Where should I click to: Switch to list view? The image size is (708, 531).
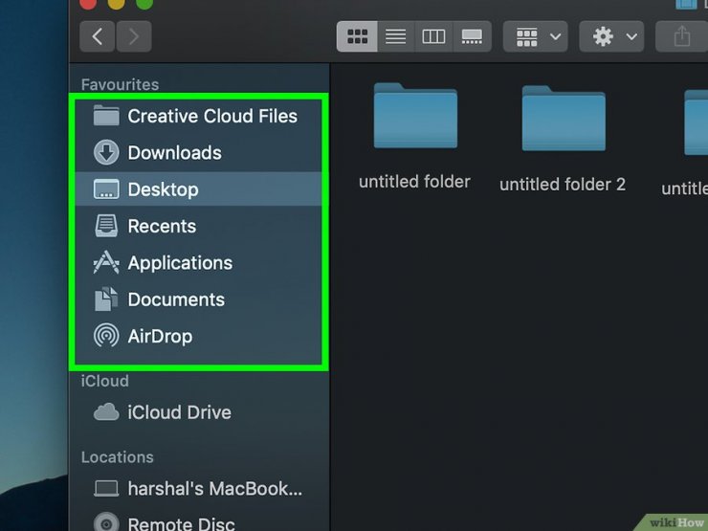click(x=395, y=36)
